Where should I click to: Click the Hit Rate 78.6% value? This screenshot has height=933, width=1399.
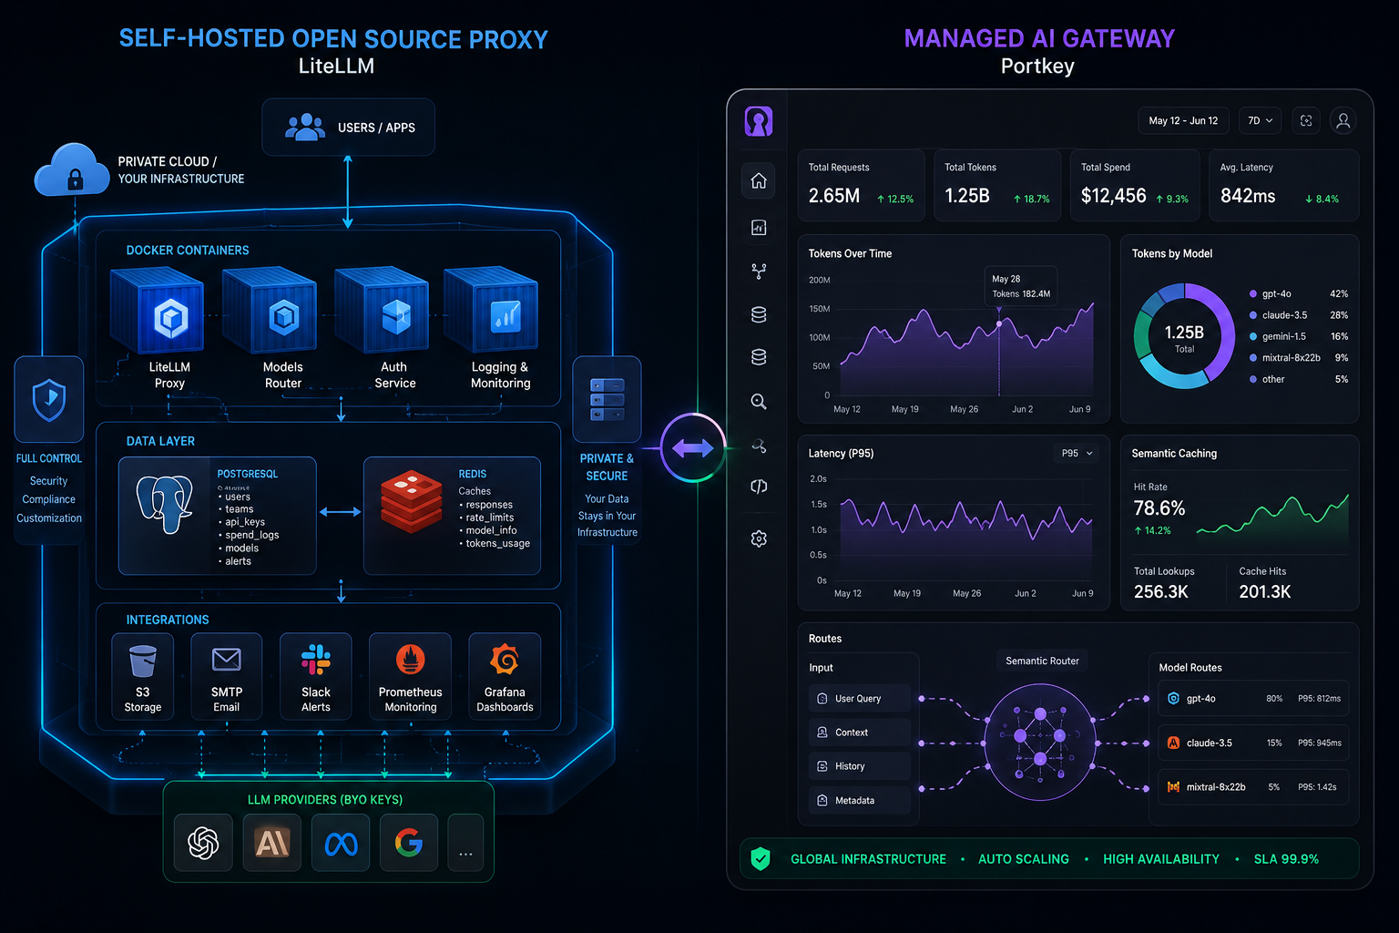pyautogui.click(x=1159, y=508)
